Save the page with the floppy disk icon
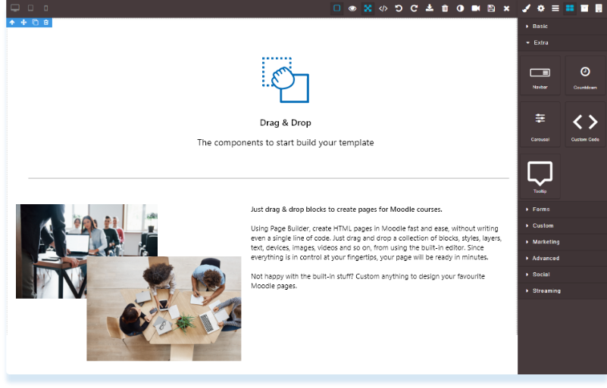This screenshot has width=607, height=388. [x=491, y=8]
